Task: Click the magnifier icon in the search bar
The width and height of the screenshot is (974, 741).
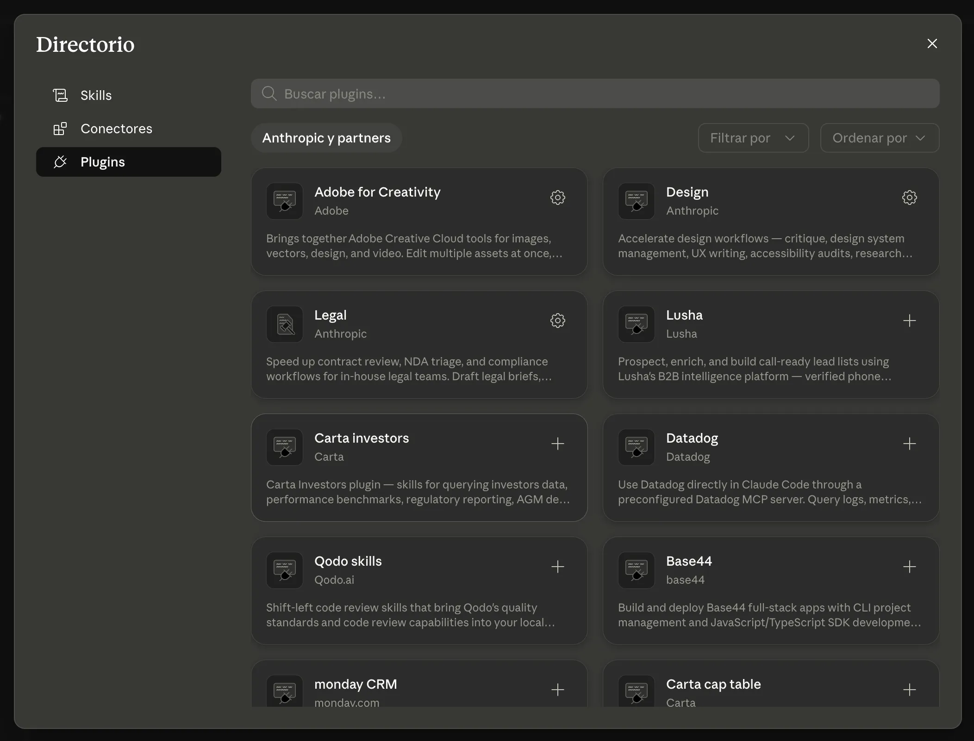Action: click(269, 93)
